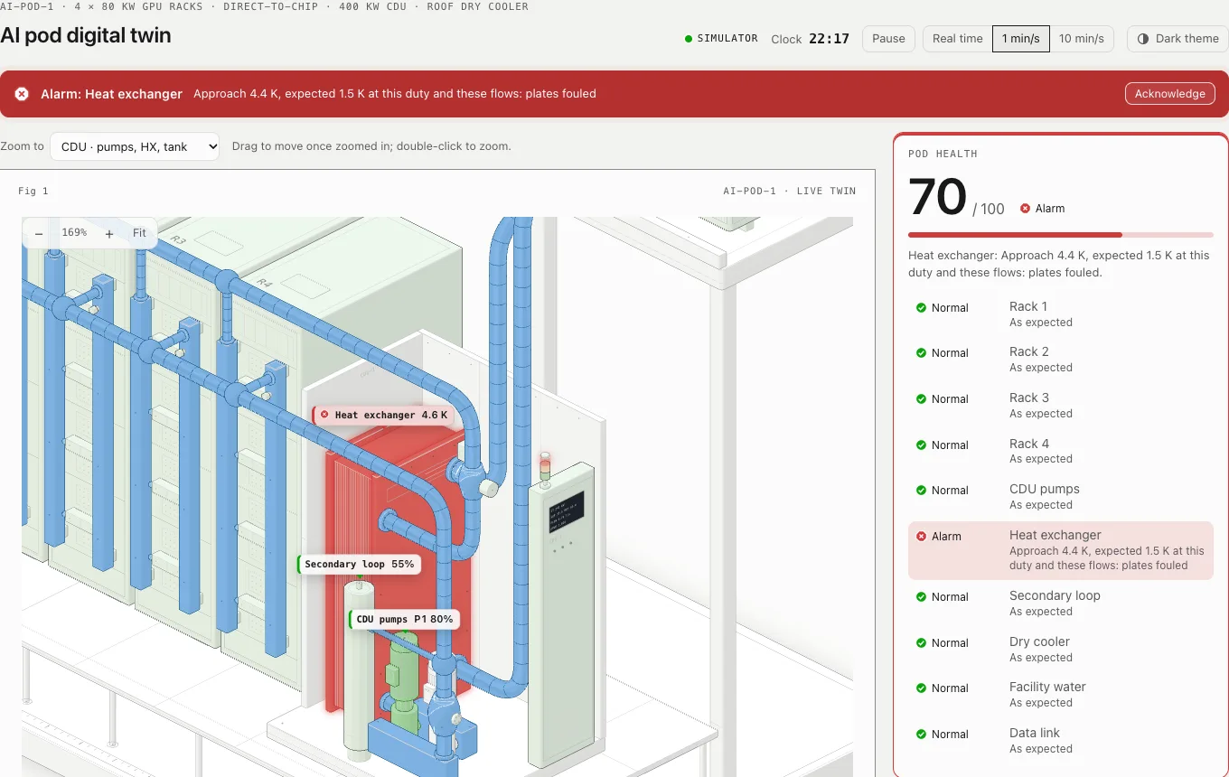Acknowledge the heat exchanger alarm

click(x=1169, y=94)
